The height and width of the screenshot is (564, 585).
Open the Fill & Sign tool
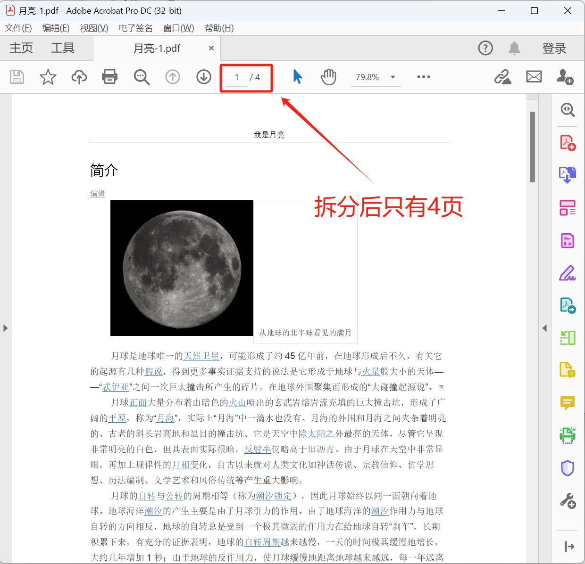[x=568, y=273]
